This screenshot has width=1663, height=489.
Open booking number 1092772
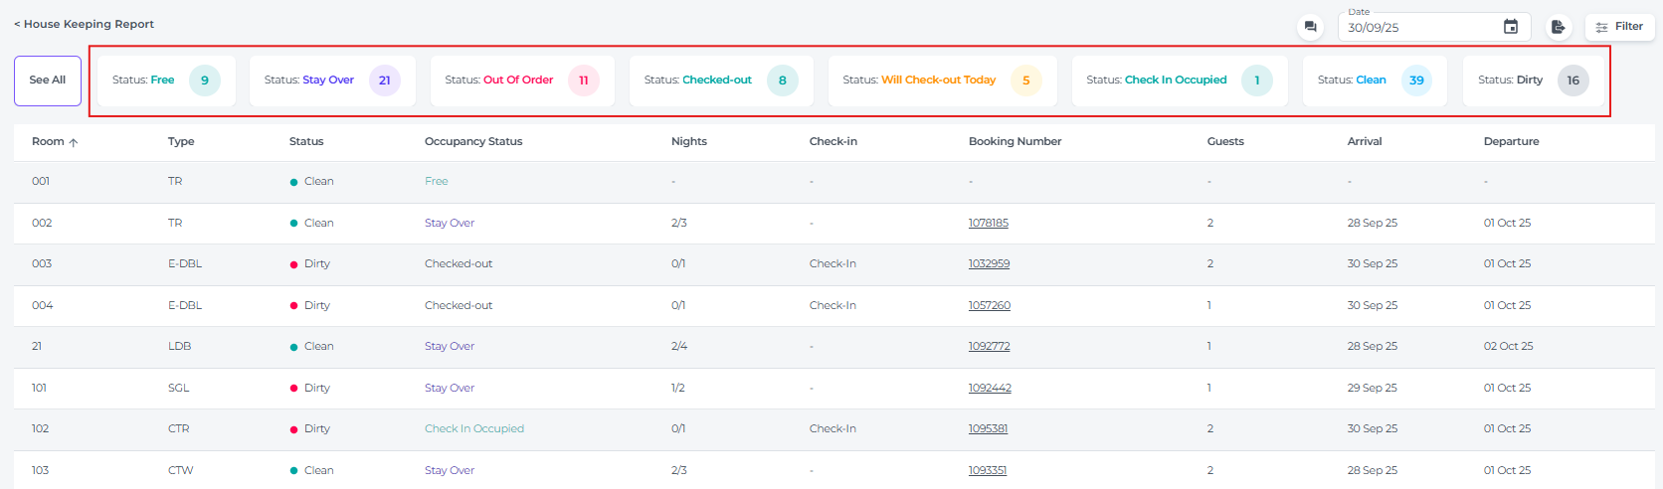[989, 346]
